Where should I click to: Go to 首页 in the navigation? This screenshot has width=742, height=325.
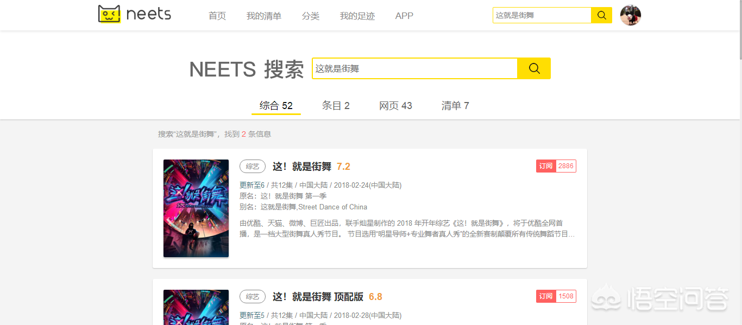[x=217, y=16]
